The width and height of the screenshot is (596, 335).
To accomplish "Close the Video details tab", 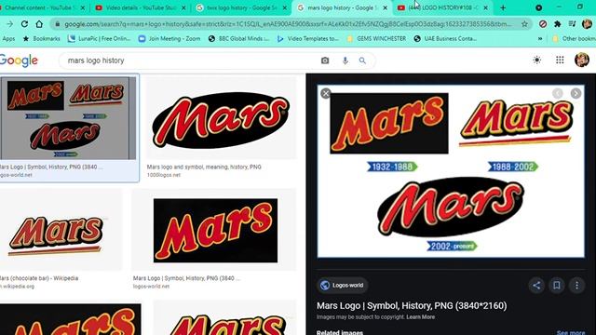I will [x=183, y=7].
